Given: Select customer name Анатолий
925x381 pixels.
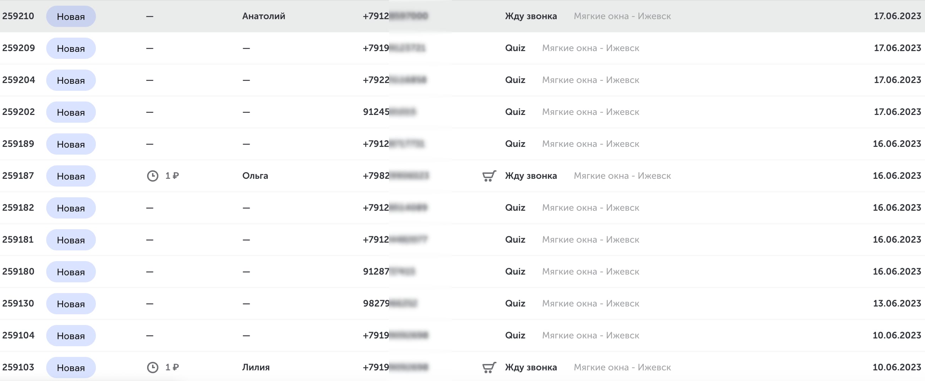Looking at the screenshot, I should tap(264, 16).
